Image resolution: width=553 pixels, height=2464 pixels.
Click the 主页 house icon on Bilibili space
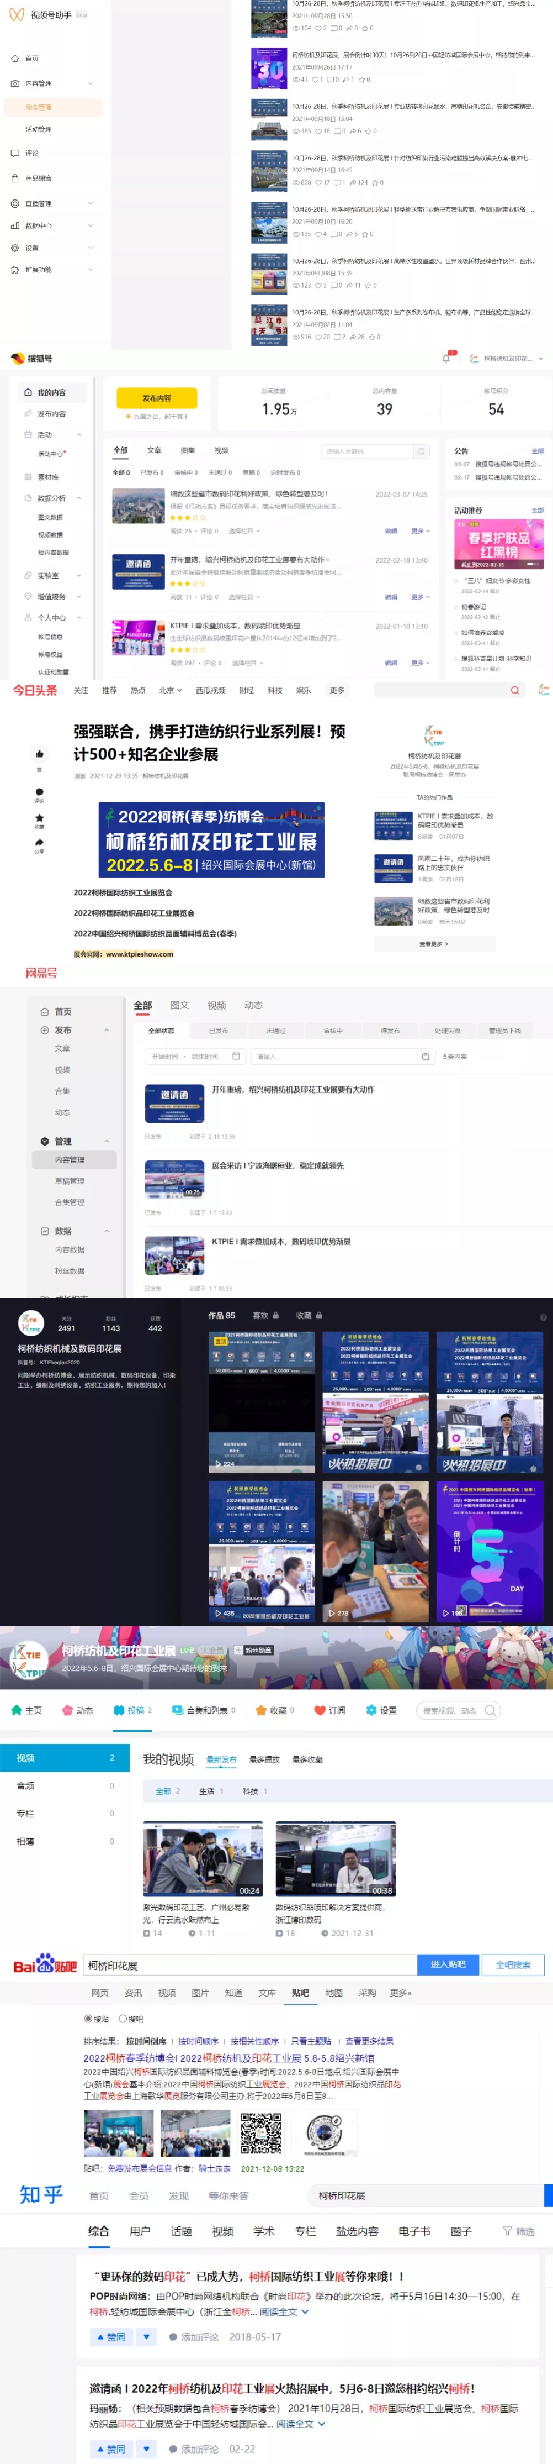click(16, 1710)
